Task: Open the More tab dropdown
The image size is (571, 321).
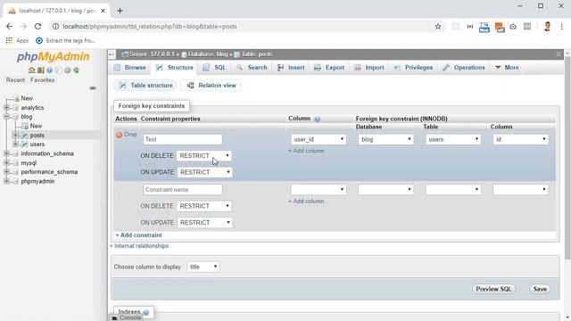Action: point(507,68)
